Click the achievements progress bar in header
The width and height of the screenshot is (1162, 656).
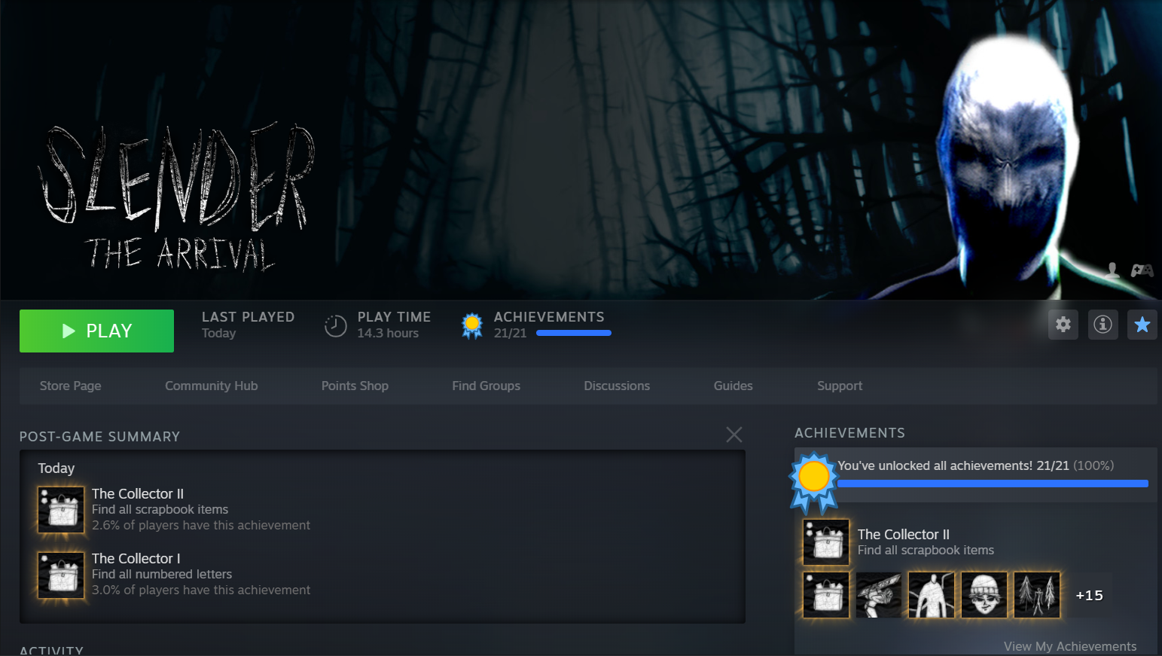[574, 333]
